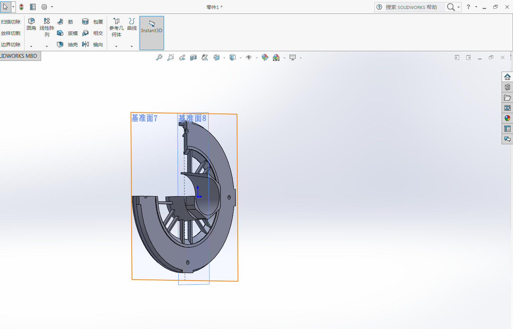Click the Previous View icon
The height and width of the screenshot is (329, 513).
pos(182,58)
